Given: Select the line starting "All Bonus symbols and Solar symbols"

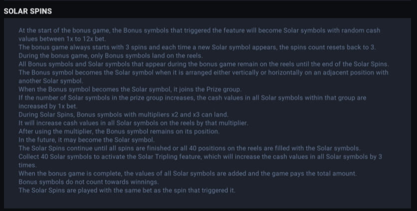Looking at the screenshot, I should coord(204,64).
